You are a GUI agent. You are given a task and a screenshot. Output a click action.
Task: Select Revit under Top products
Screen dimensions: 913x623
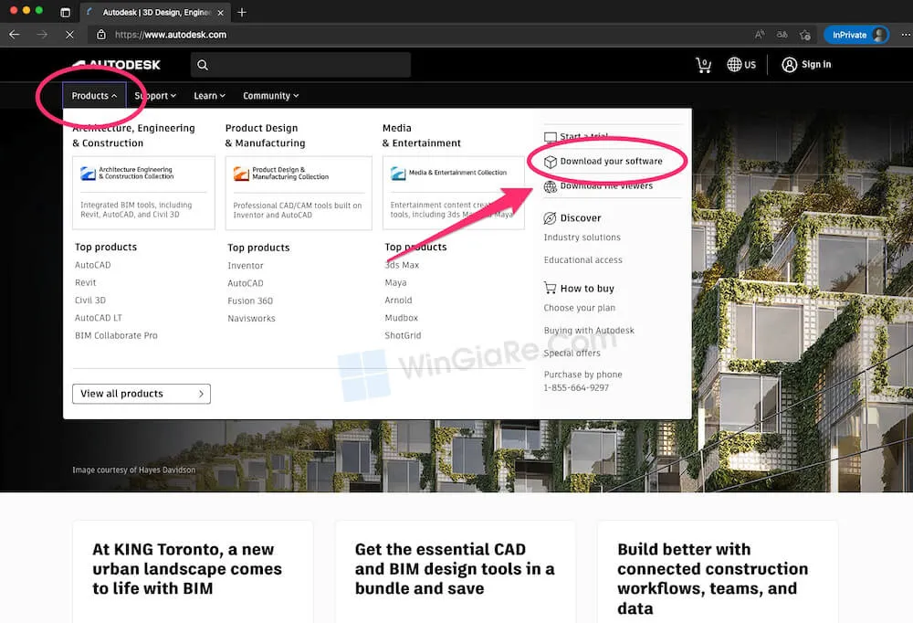click(x=86, y=282)
